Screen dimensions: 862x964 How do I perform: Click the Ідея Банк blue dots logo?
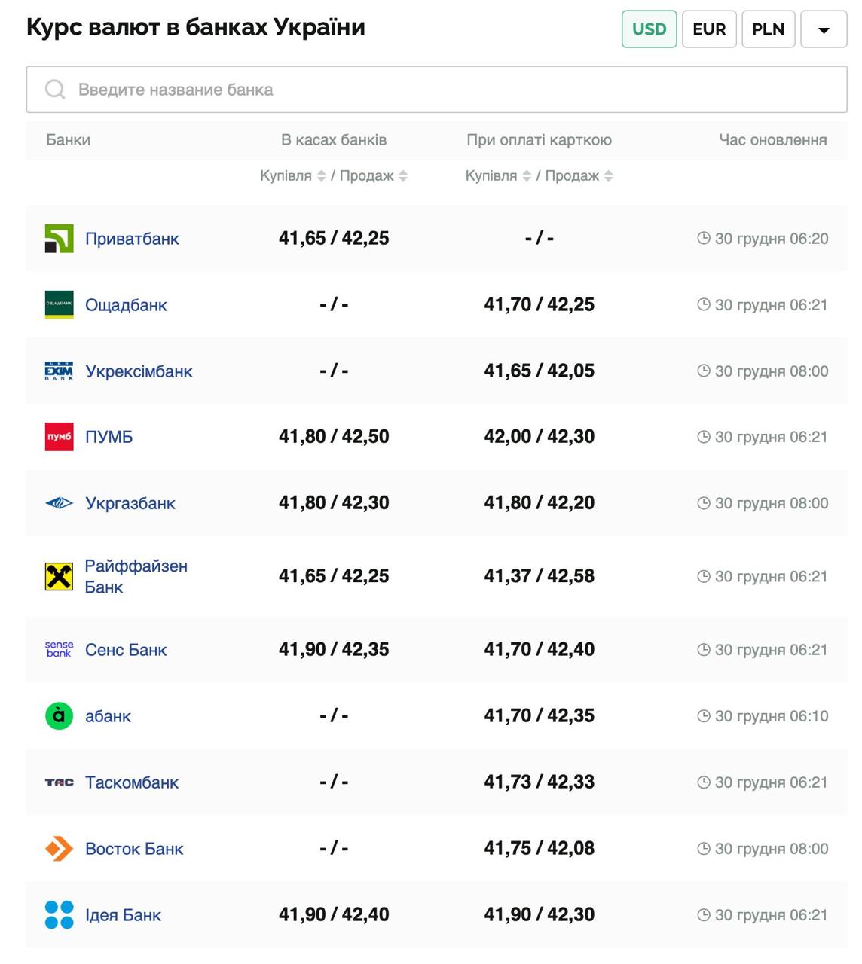click(x=59, y=915)
